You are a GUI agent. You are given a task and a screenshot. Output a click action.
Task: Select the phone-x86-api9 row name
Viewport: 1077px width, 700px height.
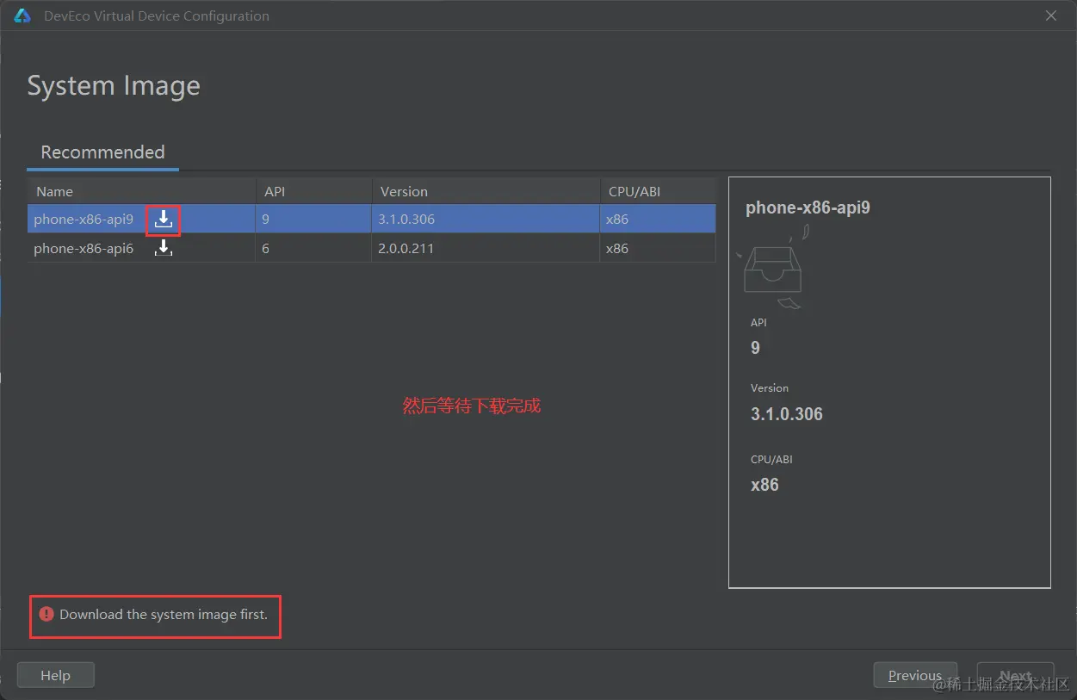coord(84,220)
